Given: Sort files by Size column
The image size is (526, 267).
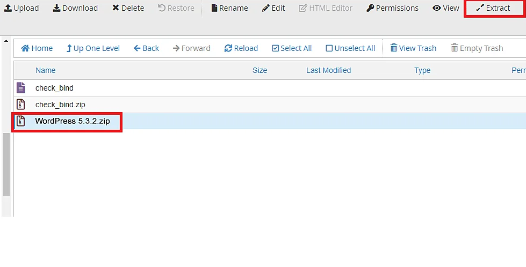Looking at the screenshot, I should [x=260, y=70].
